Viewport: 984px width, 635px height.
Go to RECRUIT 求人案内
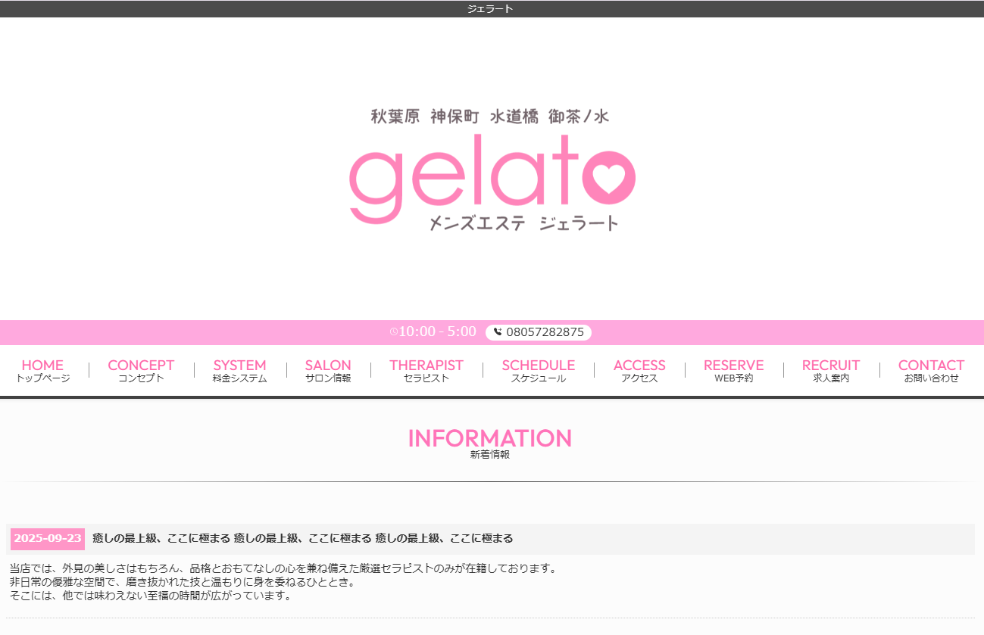(x=831, y=370)
